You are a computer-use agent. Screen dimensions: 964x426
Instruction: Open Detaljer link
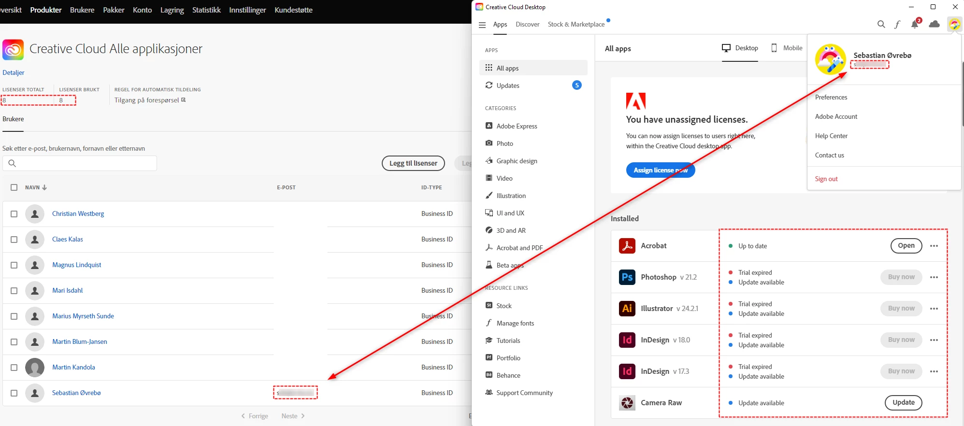click(x=14, y=73)
